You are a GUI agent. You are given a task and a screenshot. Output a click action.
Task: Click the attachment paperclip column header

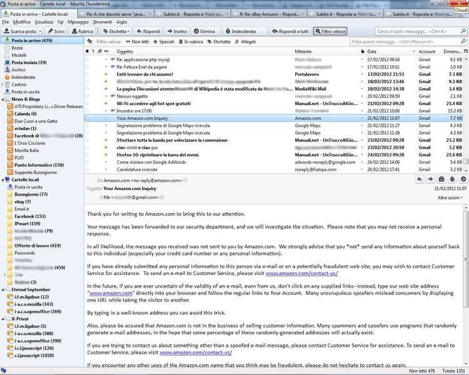[x=99, y=51]
